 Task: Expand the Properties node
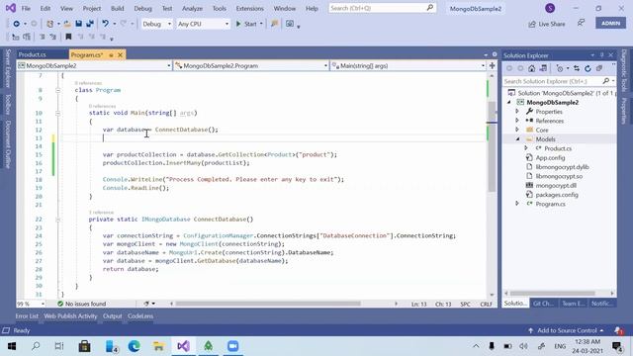(517, 112)
